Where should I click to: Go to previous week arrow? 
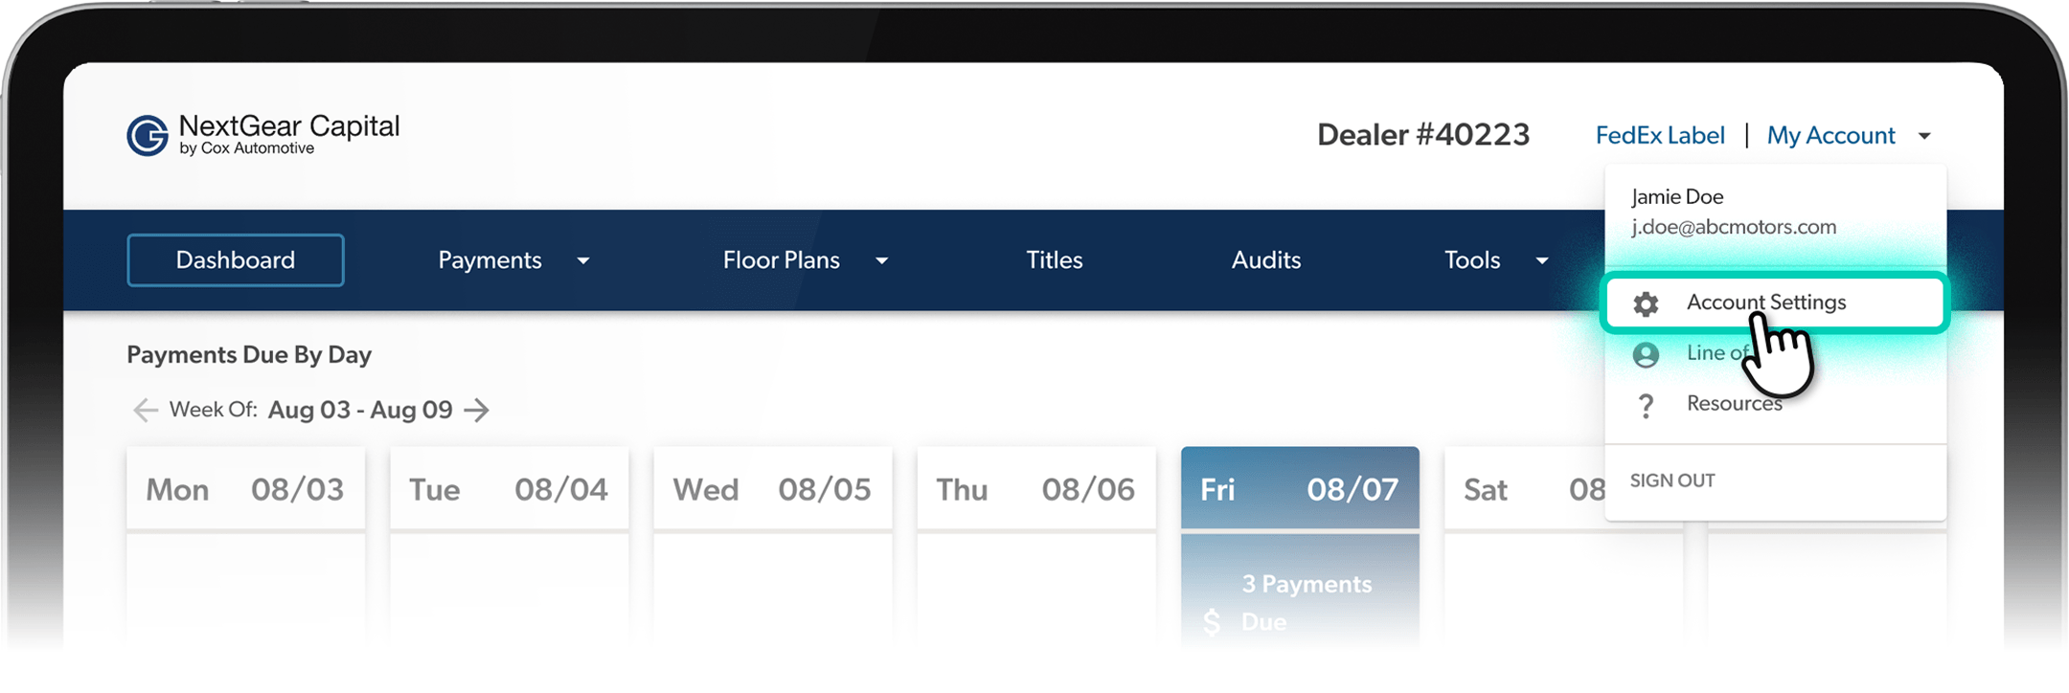pos(146,411)
